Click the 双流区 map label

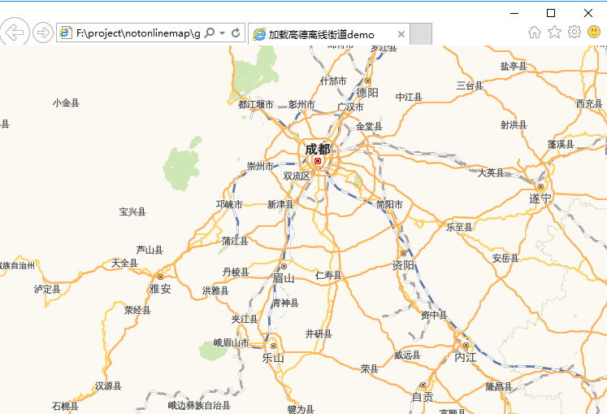pyautogui.click(x=297, y=176)
